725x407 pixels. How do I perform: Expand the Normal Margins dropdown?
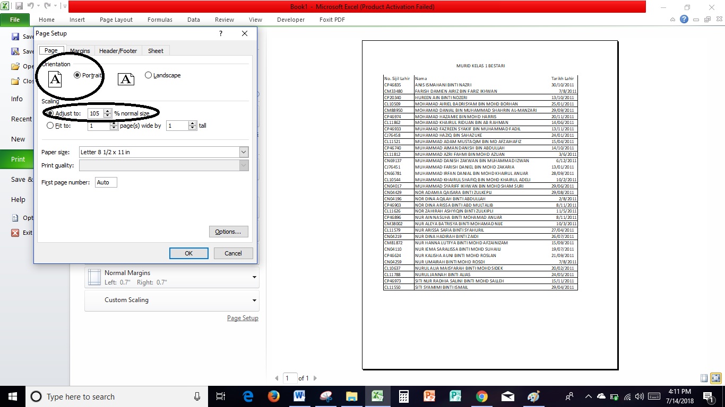tap(254, 277)
